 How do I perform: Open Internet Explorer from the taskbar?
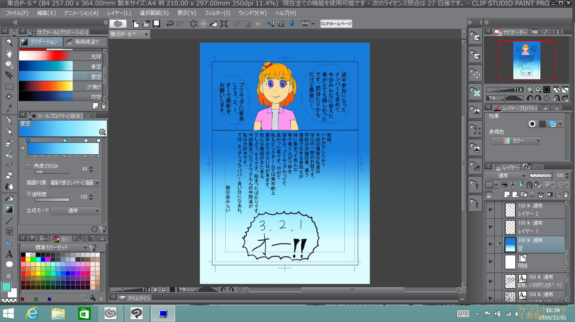pyautogui.click(x=33, y=313)
